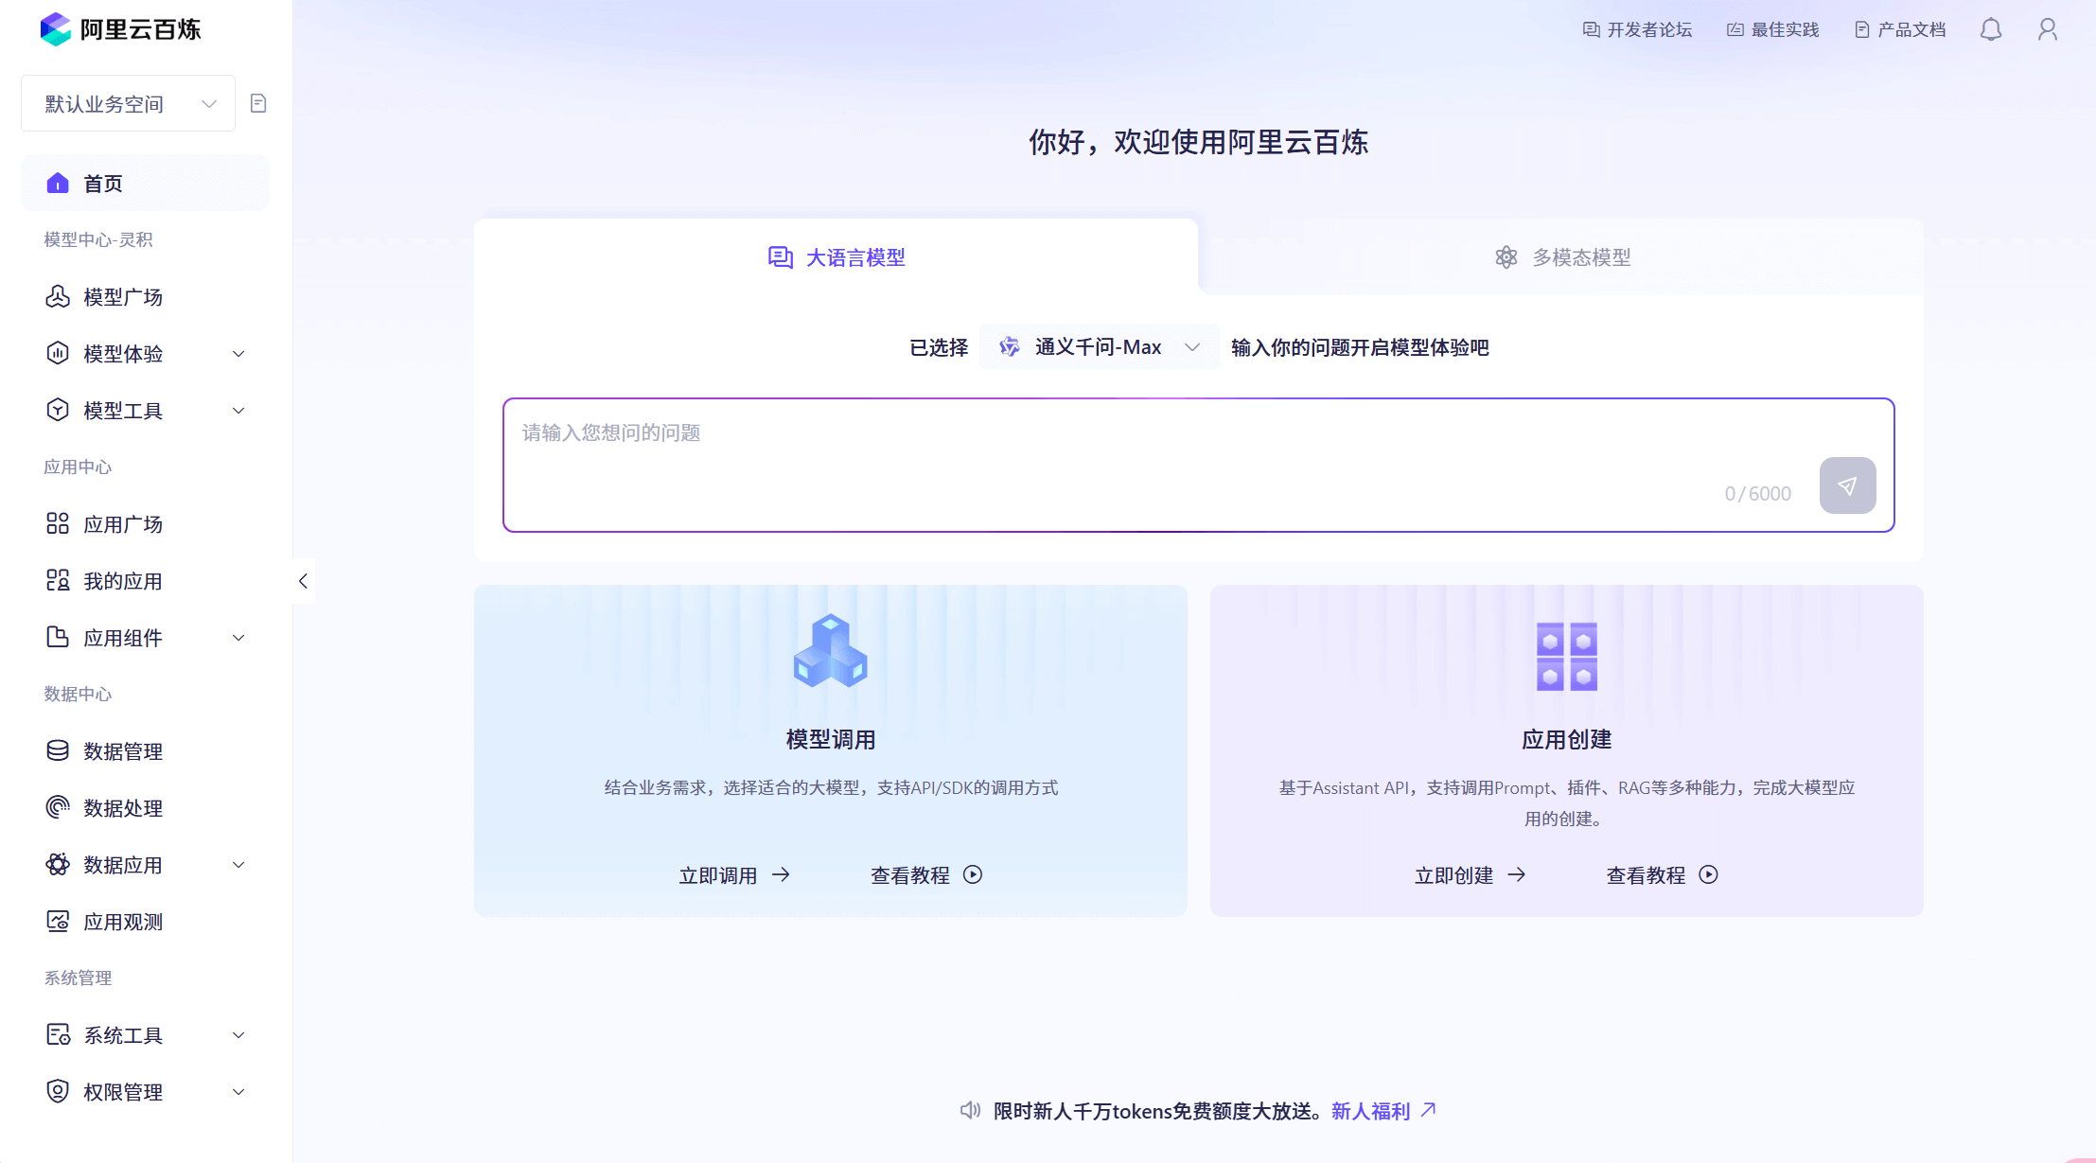Open 模型广场 in the sidebar
This screenshot has width=2096, height=1163.
click(x=123, y=297)
